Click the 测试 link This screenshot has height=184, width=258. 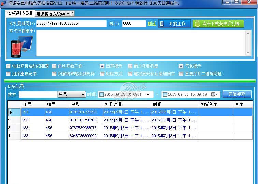point(152,24)
